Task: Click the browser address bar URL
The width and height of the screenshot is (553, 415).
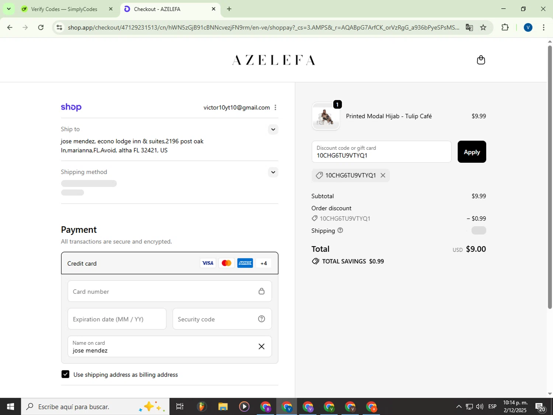Action: pos(264,27)
